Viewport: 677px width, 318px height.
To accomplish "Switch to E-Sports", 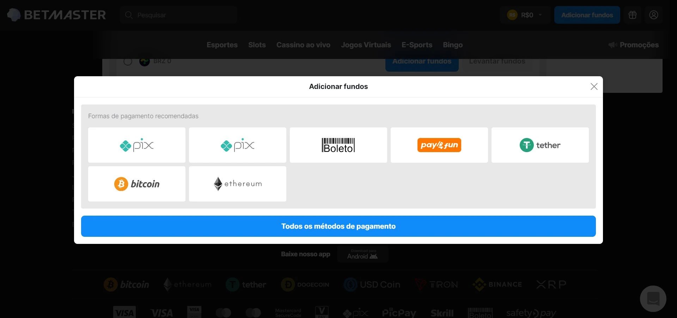I will 417,45.
